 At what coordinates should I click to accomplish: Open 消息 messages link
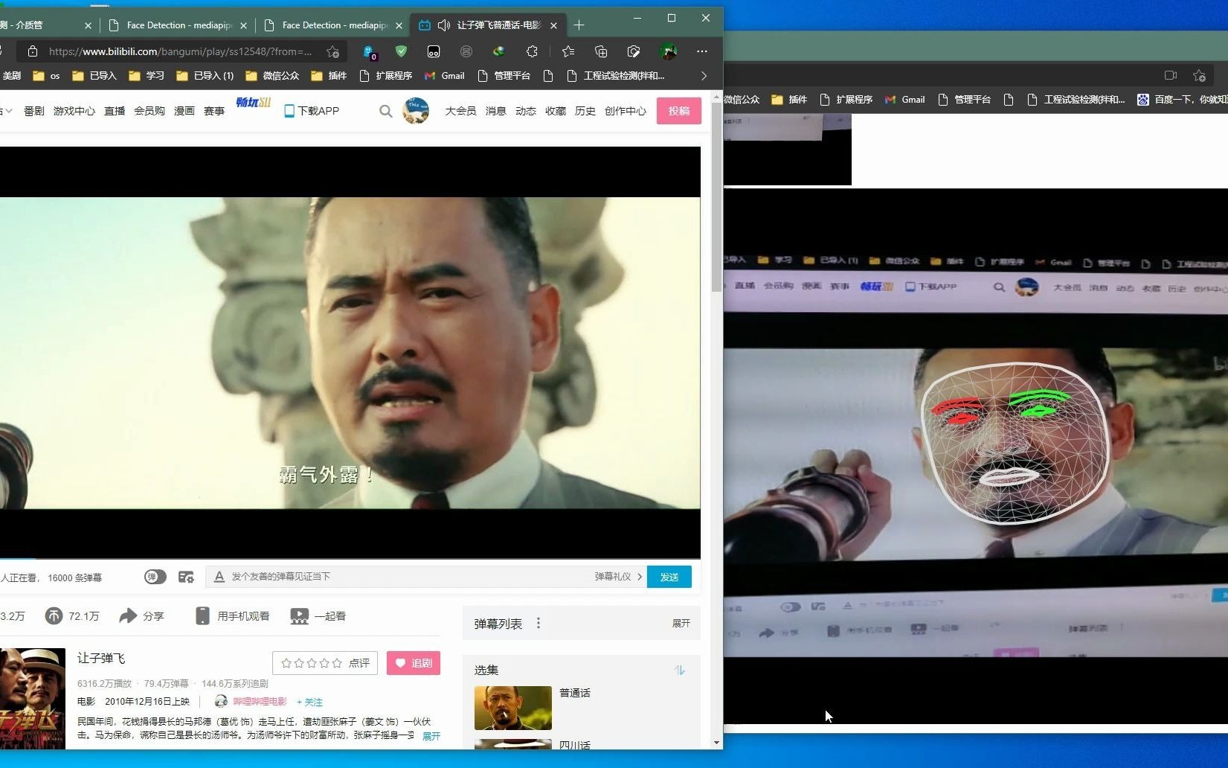[495, 111]
